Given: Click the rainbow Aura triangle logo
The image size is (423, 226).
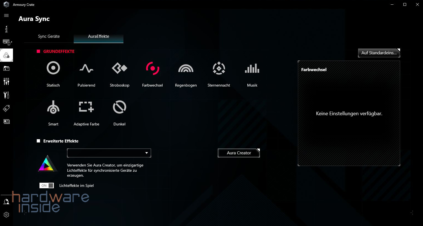Looking at the screenshot, I should point(47,164).
